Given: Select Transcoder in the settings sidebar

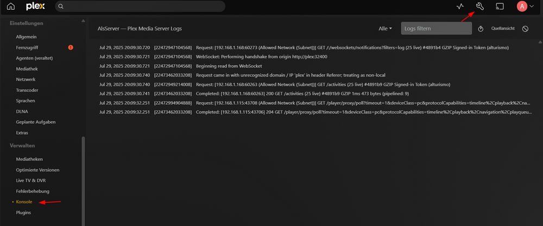Looking at the screenshot, I should (27, 90).
